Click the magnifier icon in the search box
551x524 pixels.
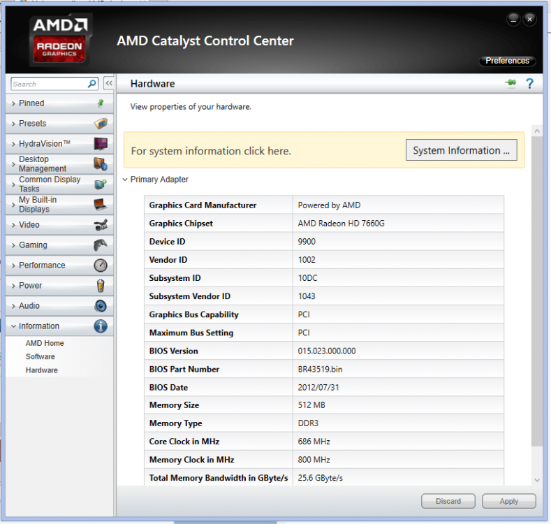tap(91, 84)
